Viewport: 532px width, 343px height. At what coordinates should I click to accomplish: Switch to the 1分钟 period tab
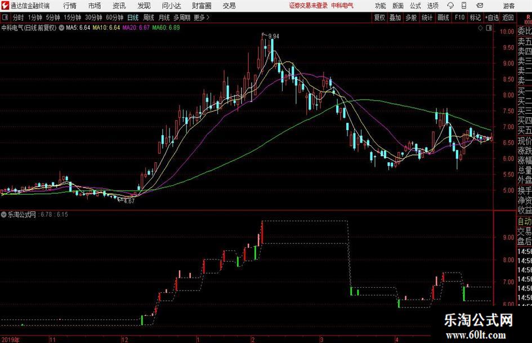(35, 17)
